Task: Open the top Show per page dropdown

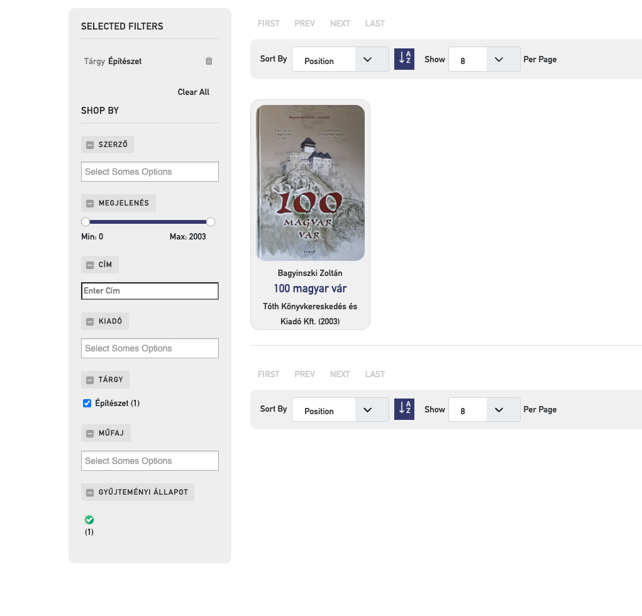Action: [x=484, y=60]
